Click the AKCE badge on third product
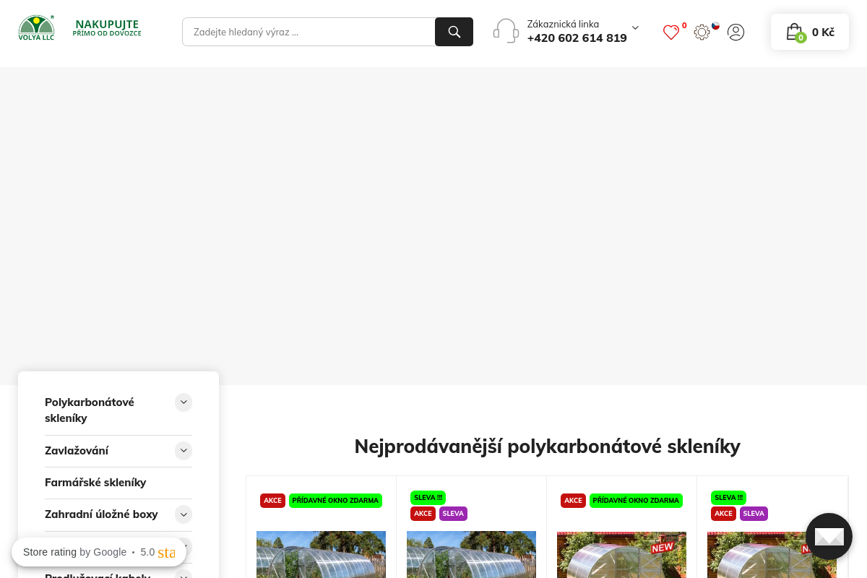Viewport: 867px width, 578px height. (573, 501)
